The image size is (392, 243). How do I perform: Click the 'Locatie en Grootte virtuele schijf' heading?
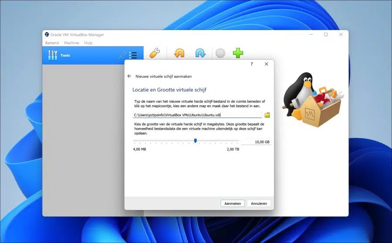tap(169, 90)
